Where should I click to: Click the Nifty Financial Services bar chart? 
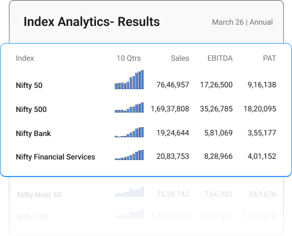[129, 155]
